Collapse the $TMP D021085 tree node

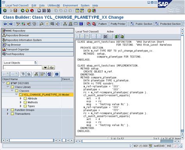(x=4, y=83)
